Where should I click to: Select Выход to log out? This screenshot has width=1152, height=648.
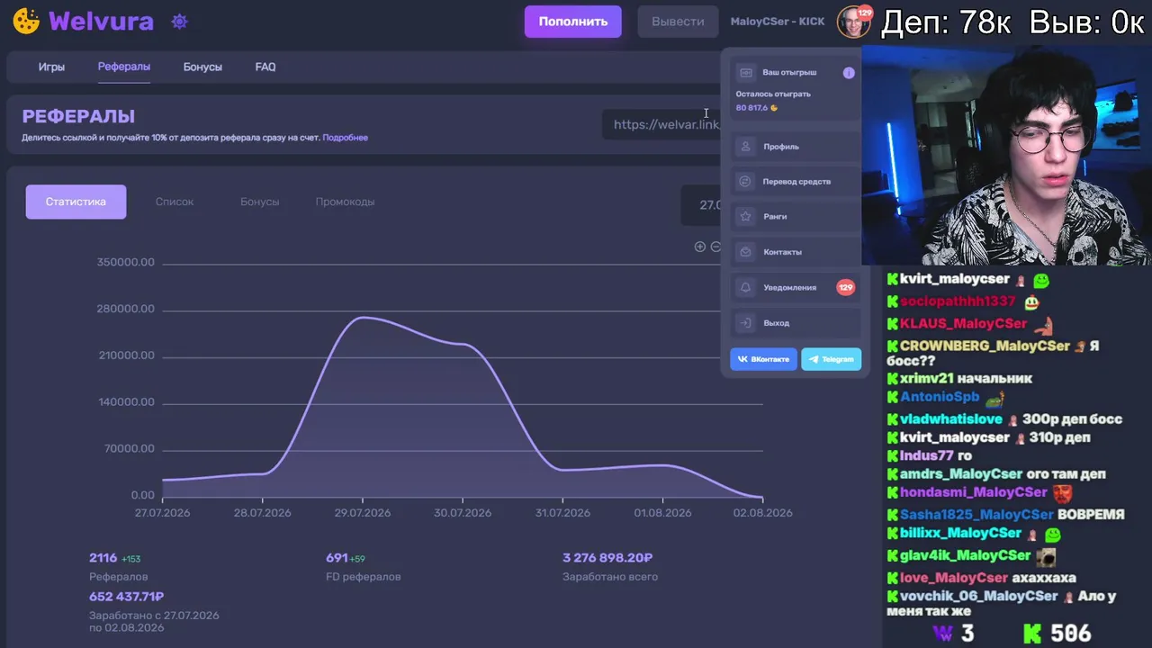(796, 323)
